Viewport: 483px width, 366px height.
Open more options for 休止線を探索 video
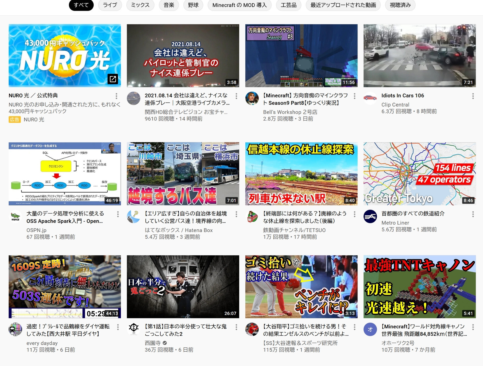coord(355,214)
